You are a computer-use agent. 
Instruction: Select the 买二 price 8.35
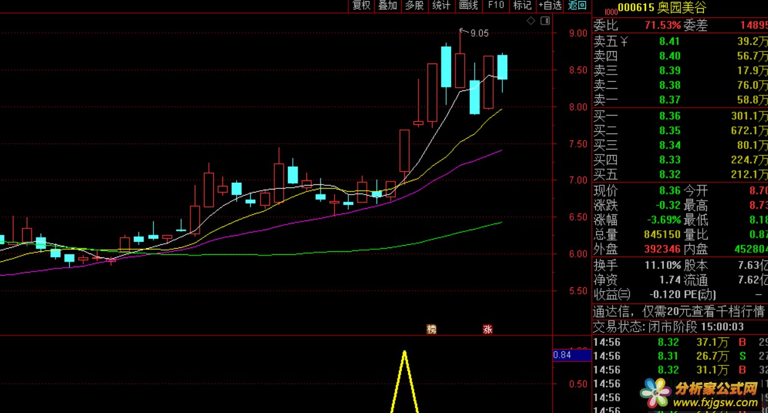click(669, 130)
